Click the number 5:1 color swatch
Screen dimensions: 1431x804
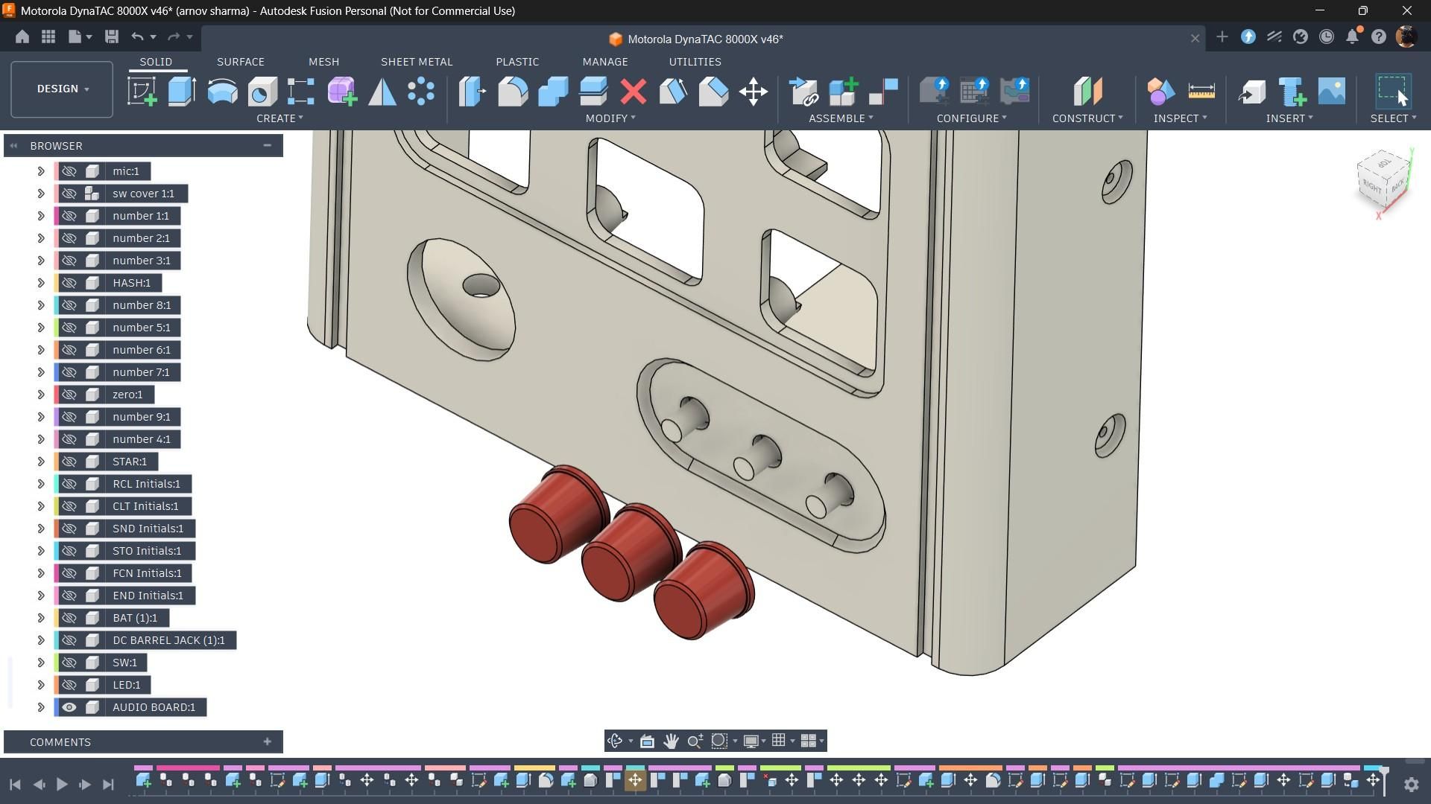pyautogui.click(x=57, y=328)
